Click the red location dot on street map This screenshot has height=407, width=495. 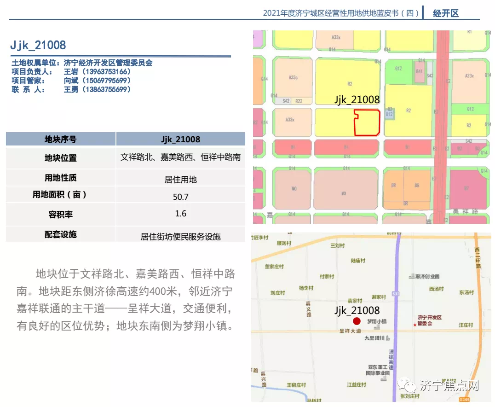coord(357,321)
